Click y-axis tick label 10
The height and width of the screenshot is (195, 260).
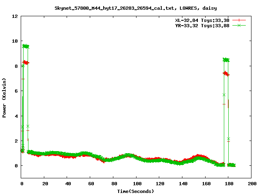[15, 41]
